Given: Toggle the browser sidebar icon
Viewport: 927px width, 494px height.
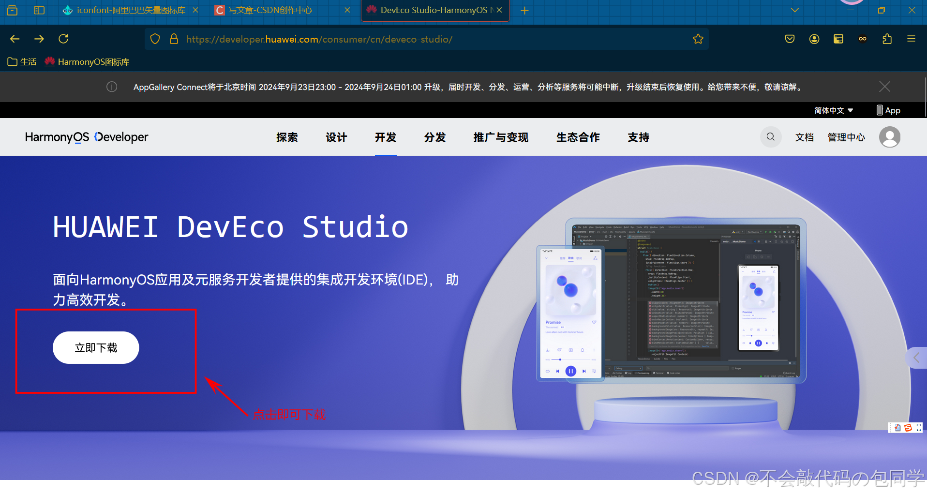Looking at the screenshot, I should [x=39, y=10].
